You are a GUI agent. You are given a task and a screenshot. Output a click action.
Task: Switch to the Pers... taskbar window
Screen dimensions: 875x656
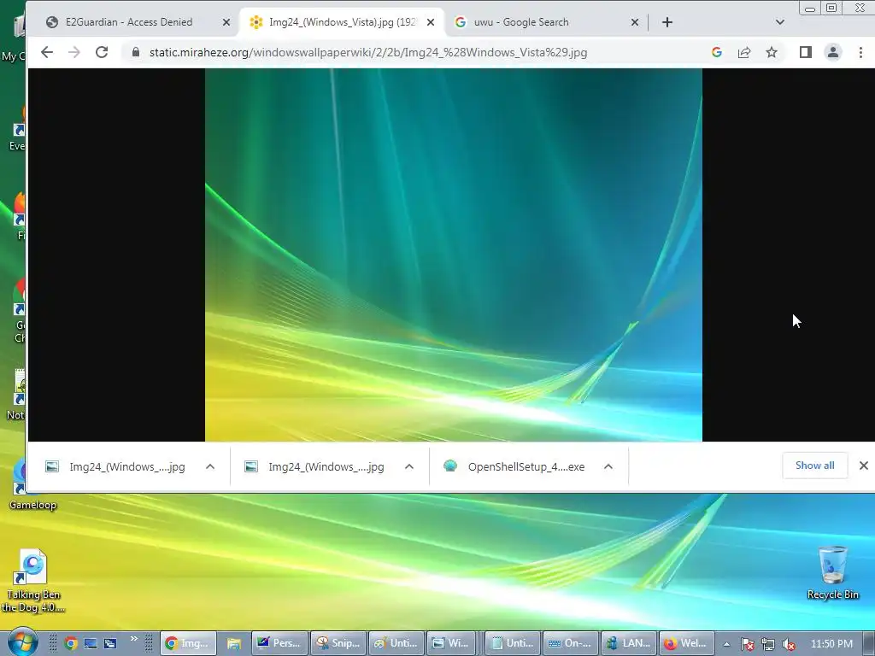(x=279, y=643)
